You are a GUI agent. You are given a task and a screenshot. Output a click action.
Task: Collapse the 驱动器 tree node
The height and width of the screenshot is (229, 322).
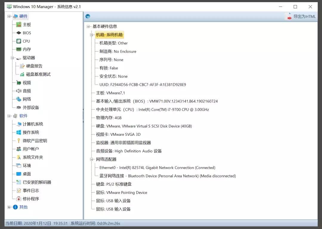point(12,58)
